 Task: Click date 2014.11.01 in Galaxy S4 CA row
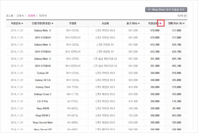click(17, 80)
